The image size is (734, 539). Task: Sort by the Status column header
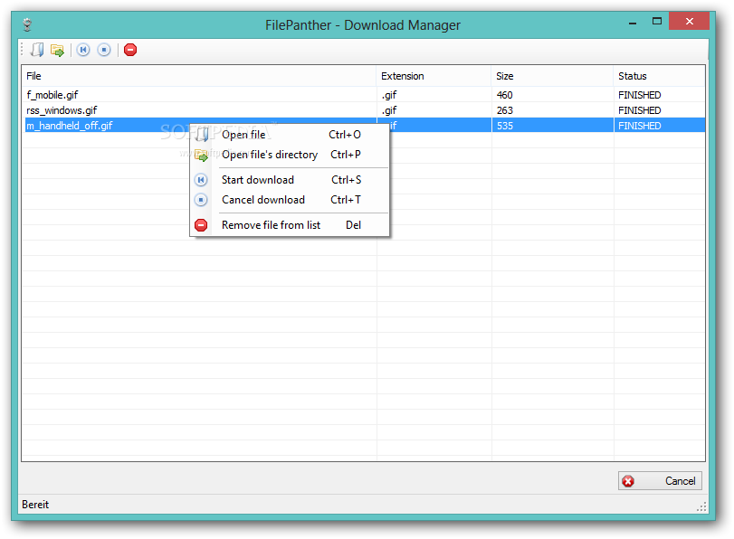tap(659, 76)
